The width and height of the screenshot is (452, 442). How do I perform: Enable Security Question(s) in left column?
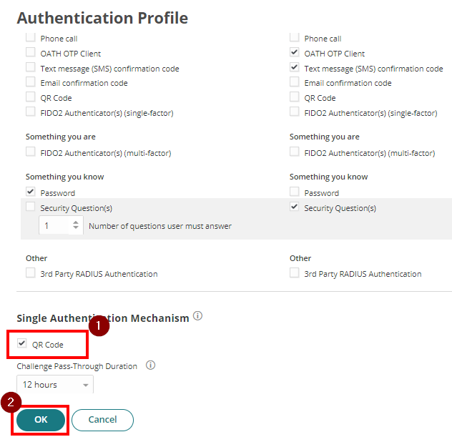(31, 207)
